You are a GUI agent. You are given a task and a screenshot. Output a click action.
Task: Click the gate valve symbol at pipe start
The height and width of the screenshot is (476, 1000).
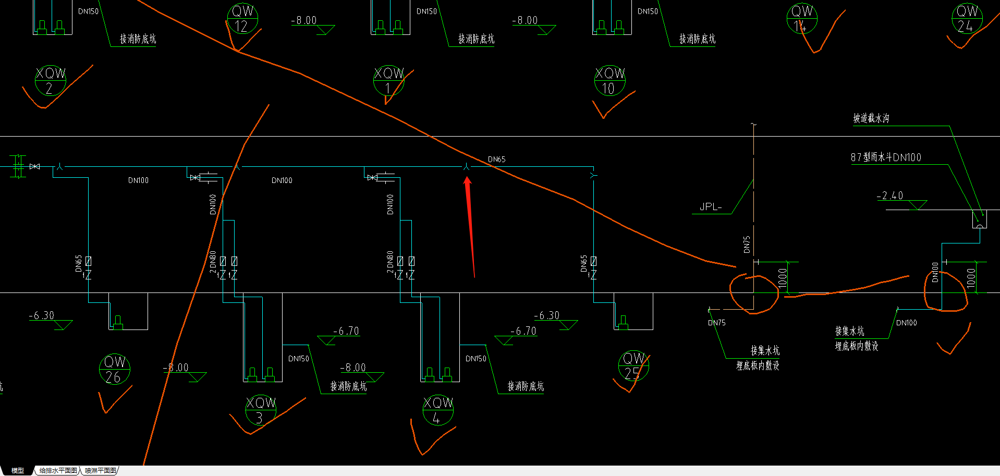coord(35,166)
